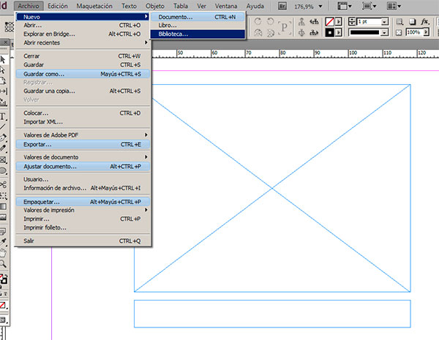Select the Eyedropper tool

pos(3,242)
